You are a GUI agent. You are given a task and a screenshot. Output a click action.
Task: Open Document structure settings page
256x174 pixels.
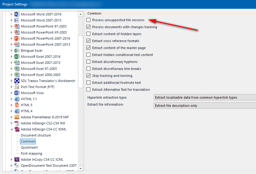click(x=36, y=135)
